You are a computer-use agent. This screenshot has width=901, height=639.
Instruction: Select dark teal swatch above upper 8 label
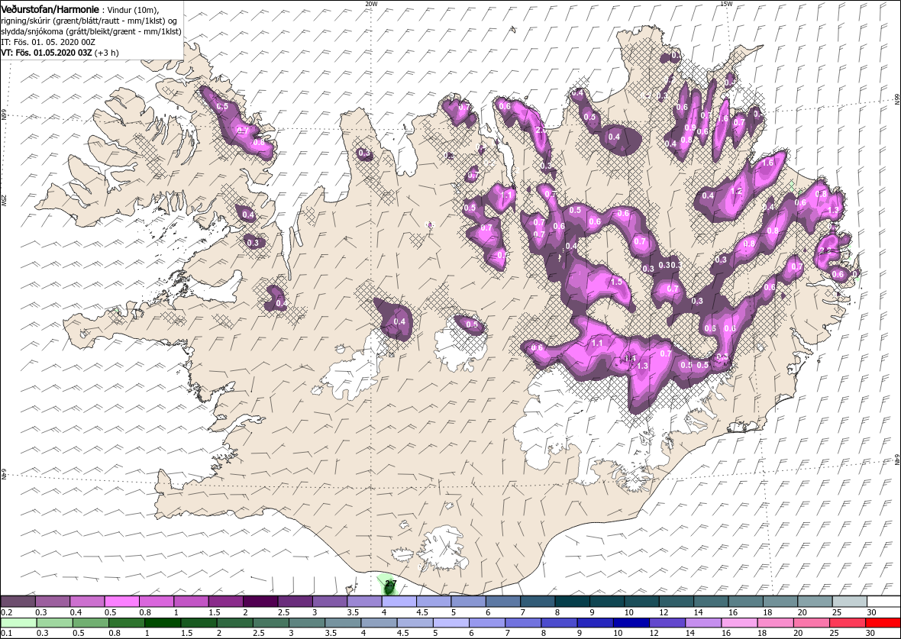point(572,602)
